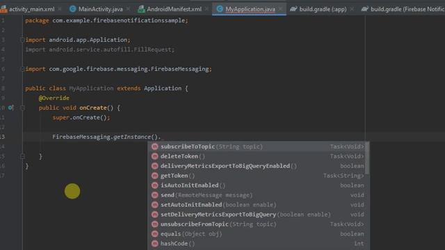445x250 pixels.
Task: Click line number 13 in the gutter
Action: point(3,137)
